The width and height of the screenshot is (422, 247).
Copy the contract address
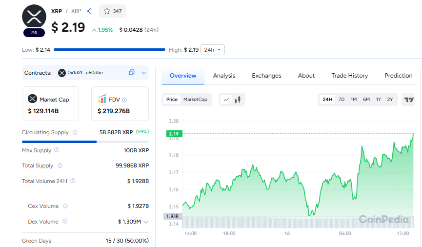click(132, 72)
